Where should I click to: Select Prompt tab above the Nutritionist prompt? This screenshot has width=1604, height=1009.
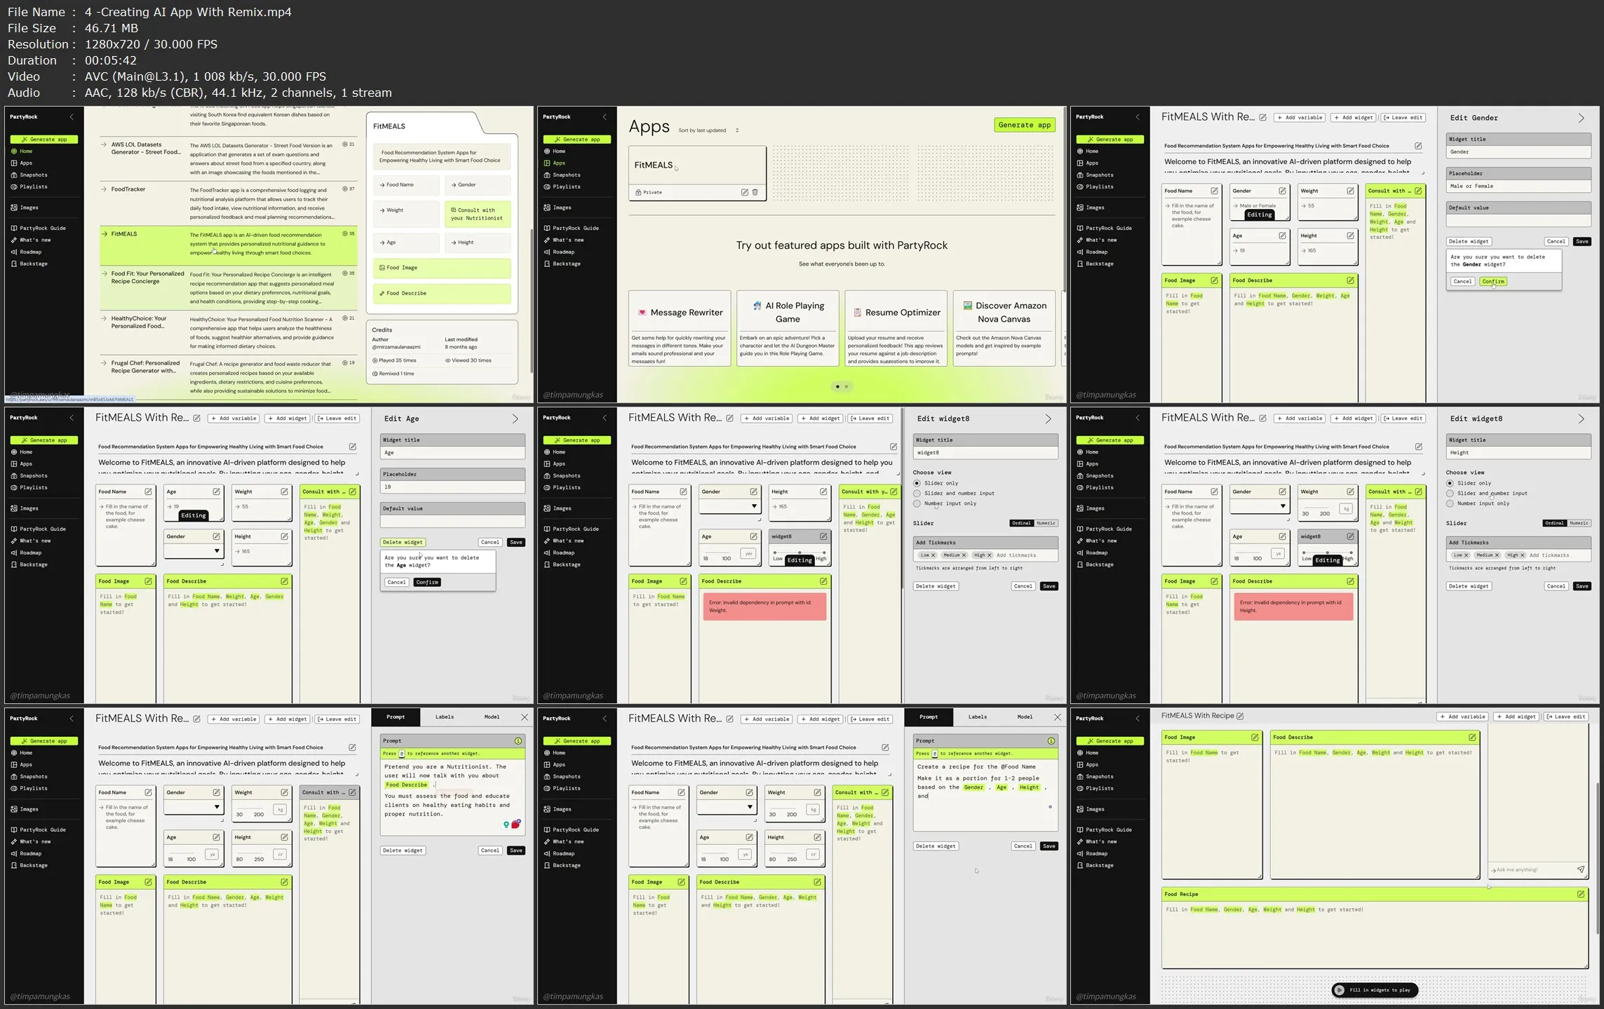click(396, 717)
